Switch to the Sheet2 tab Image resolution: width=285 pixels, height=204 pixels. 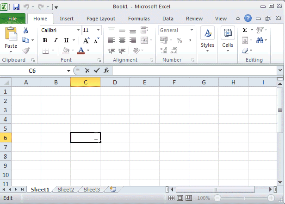tap(66, 190)
